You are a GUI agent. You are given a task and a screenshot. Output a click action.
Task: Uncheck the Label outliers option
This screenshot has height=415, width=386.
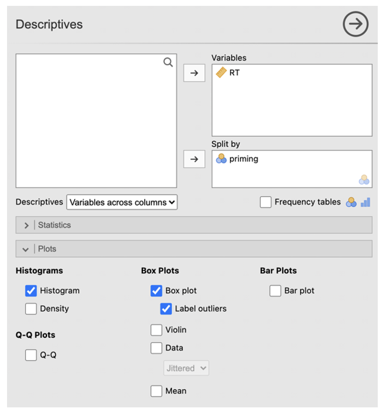(166, 309)
